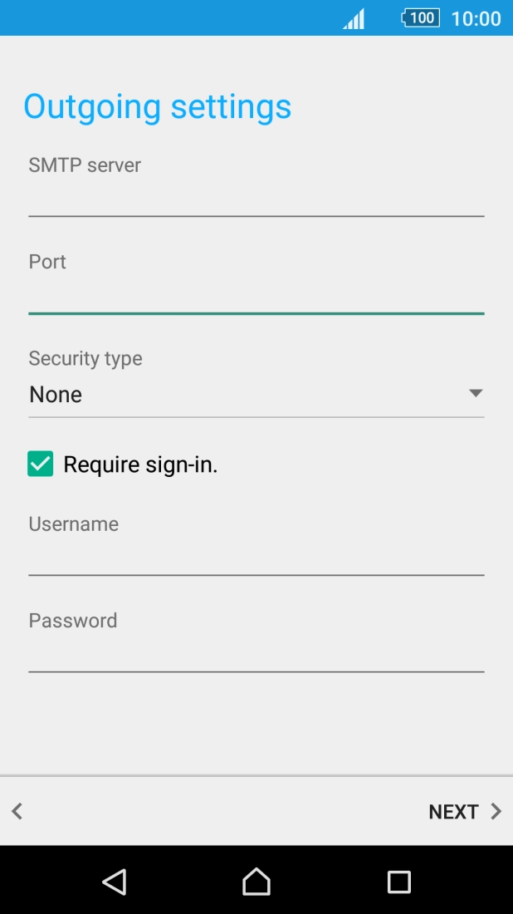Tap the signal strength indicator
The width and height of the screenshot is (513, 914).
point(353,17)
